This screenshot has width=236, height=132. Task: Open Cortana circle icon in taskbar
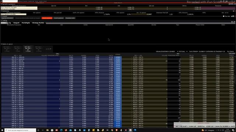pos(38,130)
